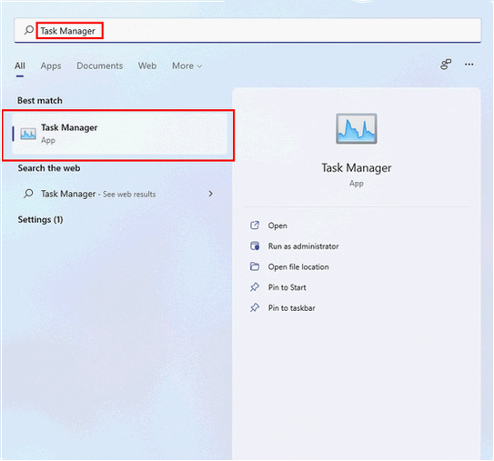This screenshot has height=461, width=494.
Task: Expand Task Manager web results chevron
Action: (x=210, y=194)
